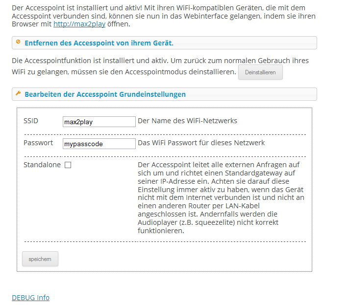Click the orange prohibition icon beside Entfernen heading
Screen dimensions: 349x305
pos(18,42)
